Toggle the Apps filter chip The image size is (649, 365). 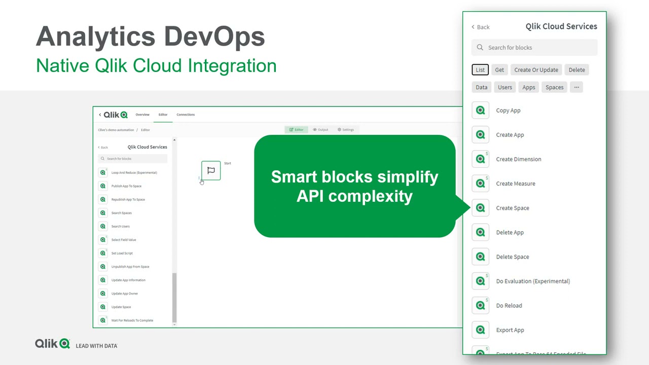(x=529, y=87)
